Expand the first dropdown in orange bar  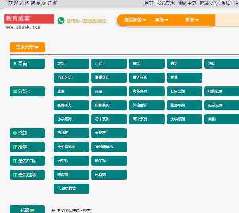[x=135, y=20]
